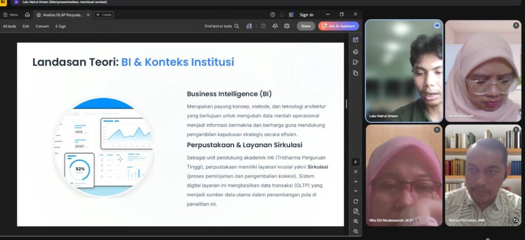Go to the next page with down chevron

point(355,191)
